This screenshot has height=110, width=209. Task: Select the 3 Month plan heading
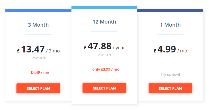pos(38,25)
